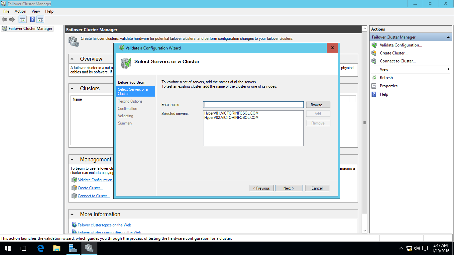Click the wizard header server checkmark icon

point(126,63)
